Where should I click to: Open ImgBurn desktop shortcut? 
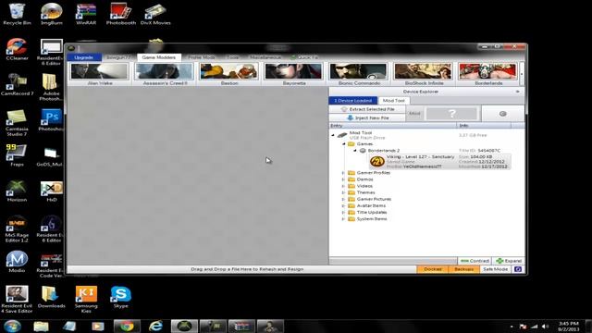(x=52, y=15)
